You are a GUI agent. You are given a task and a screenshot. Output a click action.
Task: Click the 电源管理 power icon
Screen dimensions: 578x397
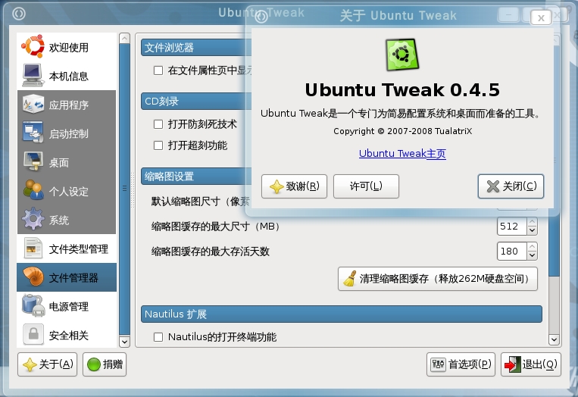33,305
